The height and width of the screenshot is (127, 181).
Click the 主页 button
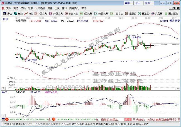pos(149,3)
